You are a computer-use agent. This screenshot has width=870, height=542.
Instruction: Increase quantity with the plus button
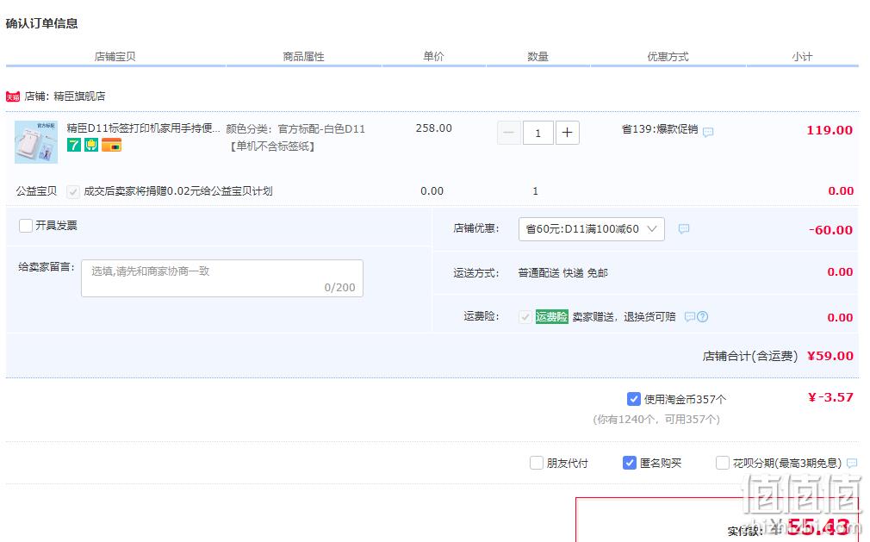[x=567, y=133]
